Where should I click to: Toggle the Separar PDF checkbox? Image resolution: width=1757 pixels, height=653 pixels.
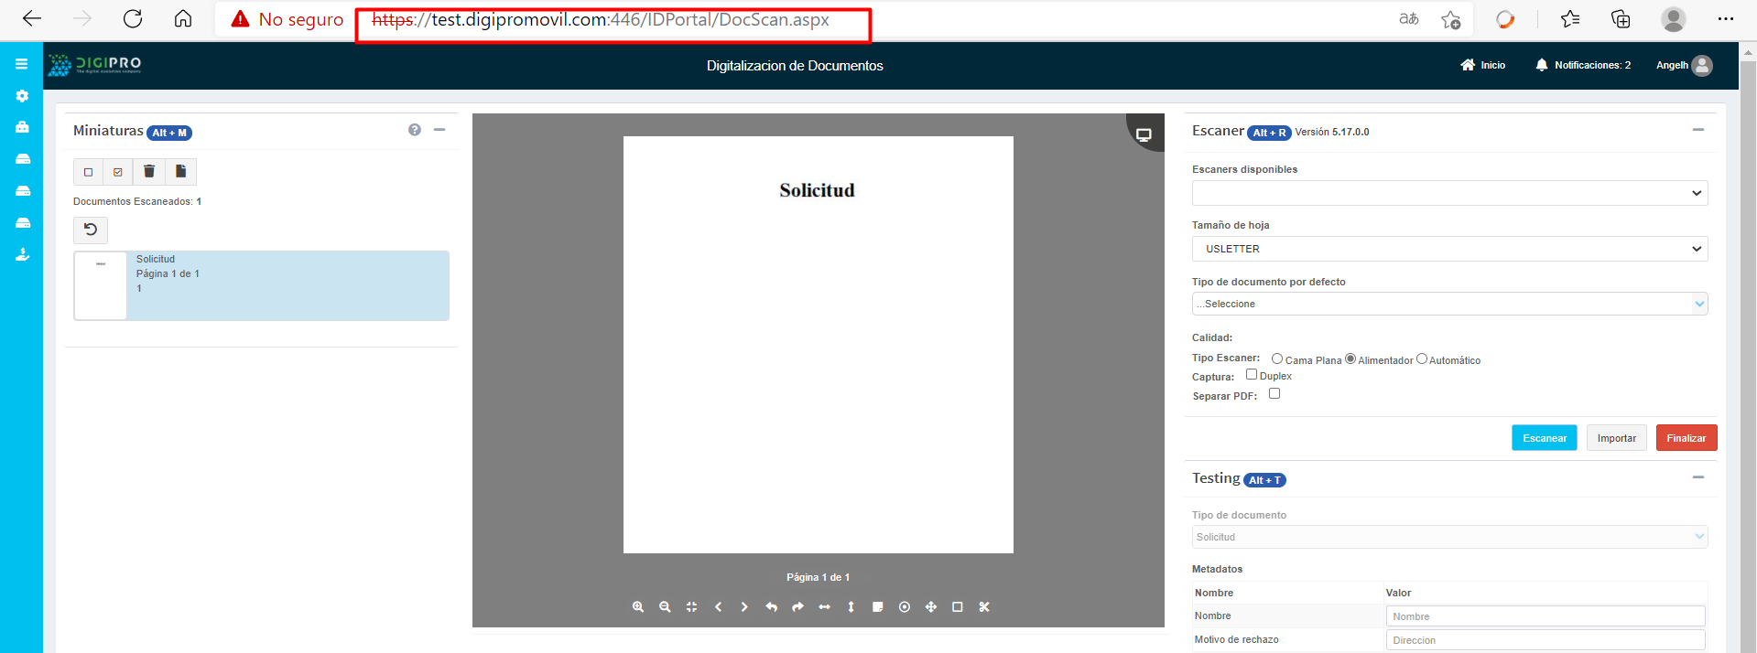point(1274,394)
